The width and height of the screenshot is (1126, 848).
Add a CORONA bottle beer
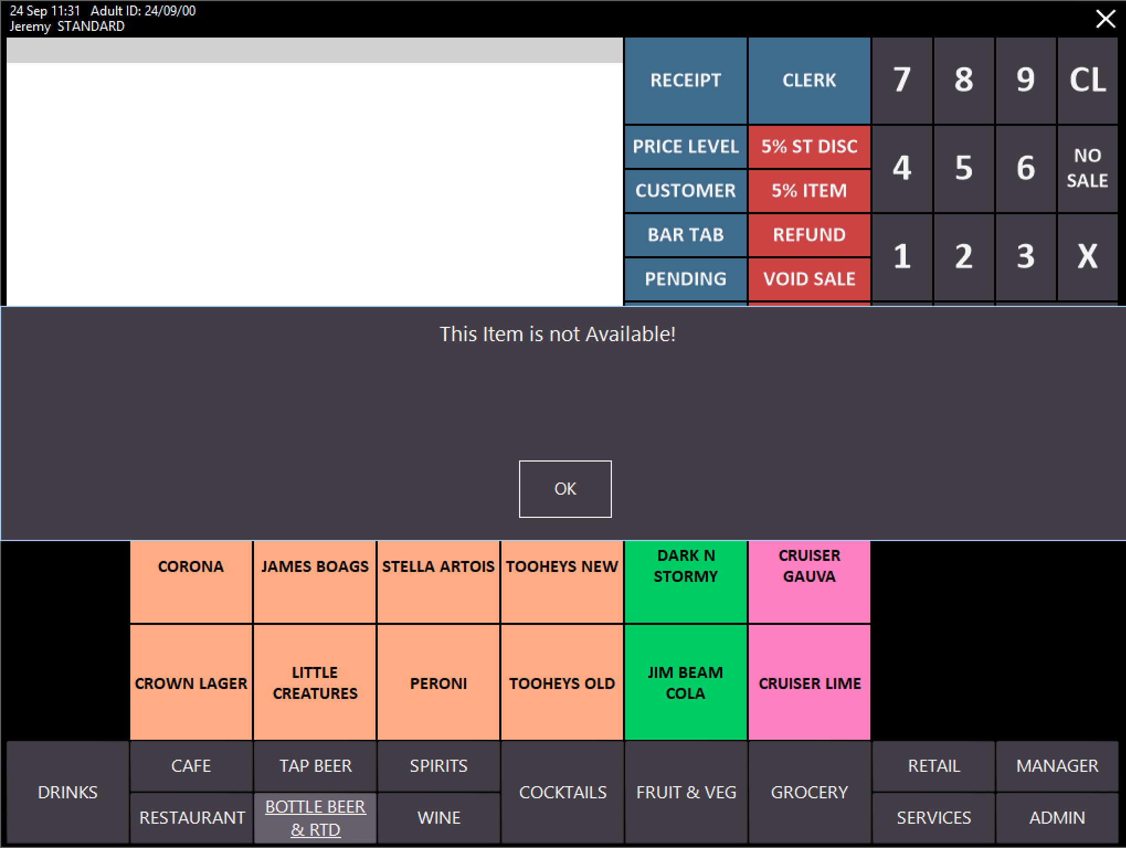[x=191, y=581]
